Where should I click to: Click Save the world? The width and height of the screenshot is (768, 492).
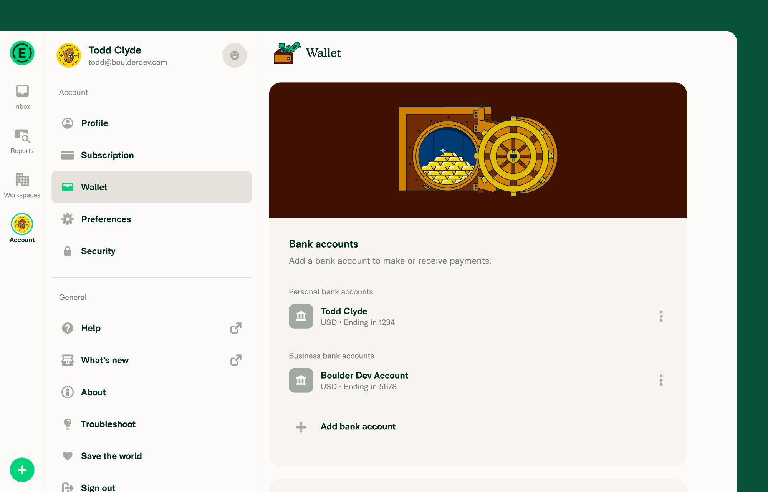tap(111, 456)
